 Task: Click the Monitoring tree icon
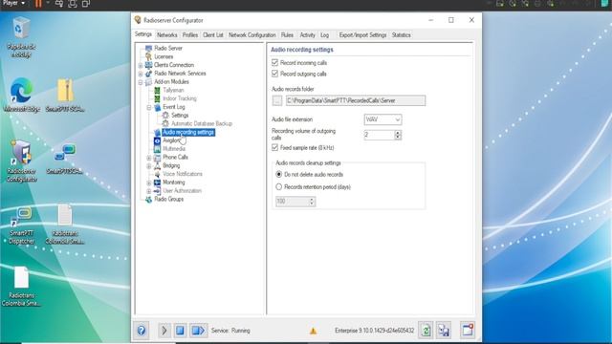[157, 183]
